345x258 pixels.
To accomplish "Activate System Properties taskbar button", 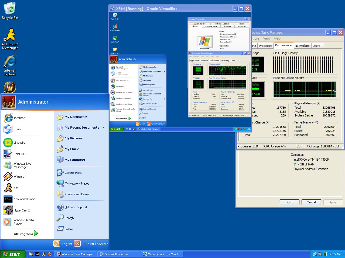I will click(118, 254).
